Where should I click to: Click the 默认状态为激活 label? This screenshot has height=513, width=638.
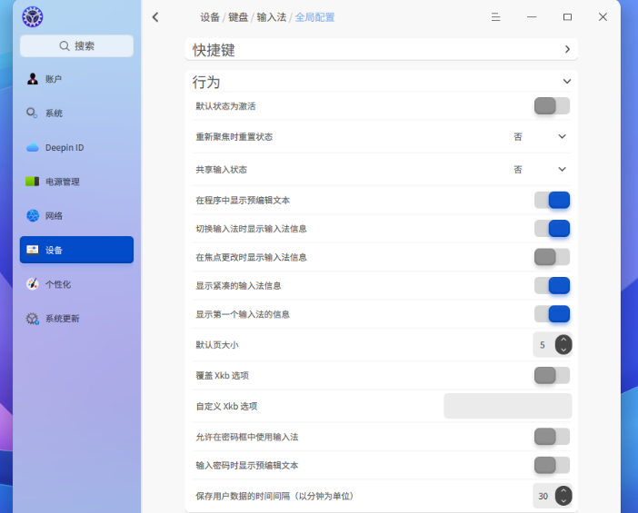[x=225, y=106]
